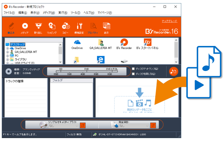Click the コピー disc copy icon
The height and width of the screenshot is (141, 224).
(66, 28)
